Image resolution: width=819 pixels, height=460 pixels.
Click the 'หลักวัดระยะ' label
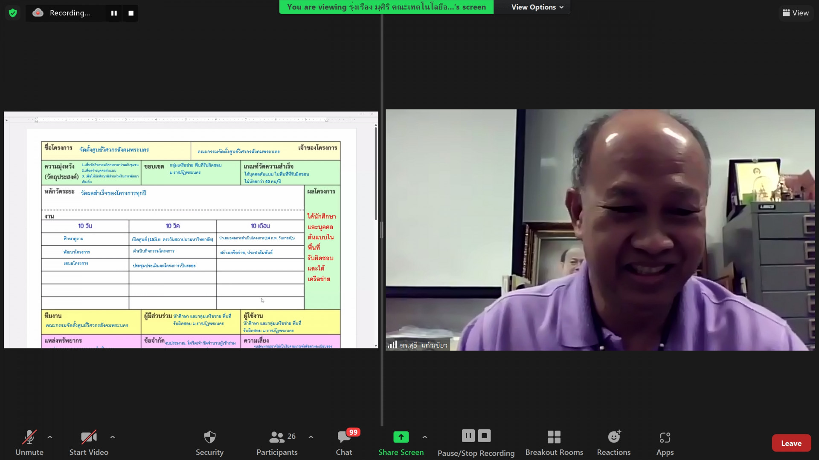[59, 192]
